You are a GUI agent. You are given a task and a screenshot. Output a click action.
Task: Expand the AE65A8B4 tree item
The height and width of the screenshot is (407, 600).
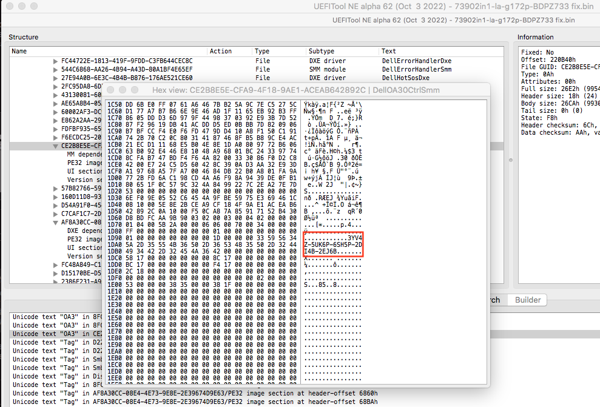(x=55, y=103)
